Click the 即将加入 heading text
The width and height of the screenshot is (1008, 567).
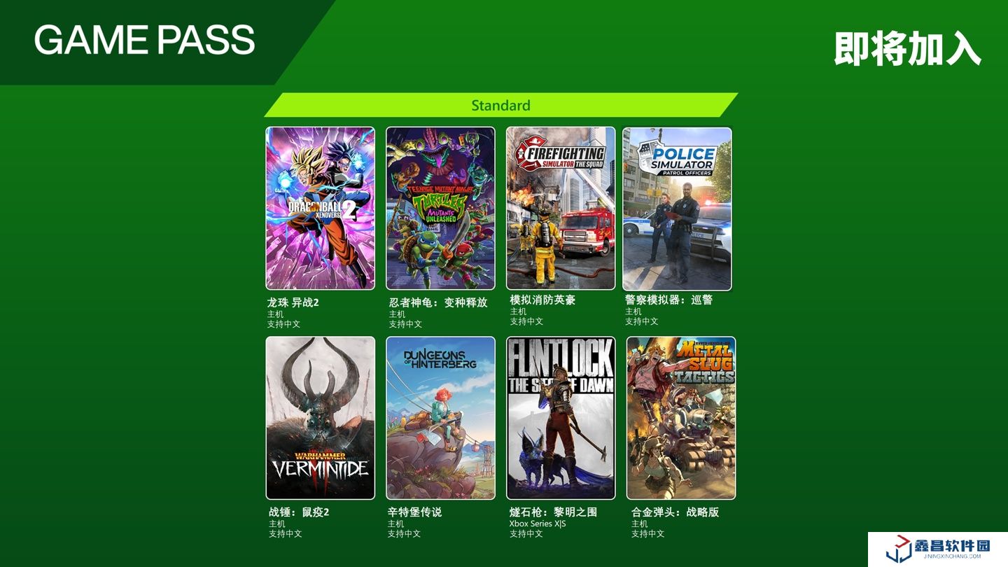pos(907,48)
